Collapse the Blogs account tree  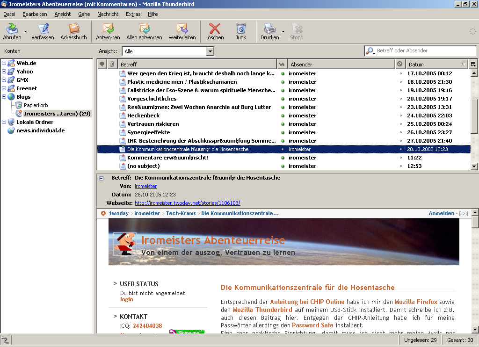point(4,96)
